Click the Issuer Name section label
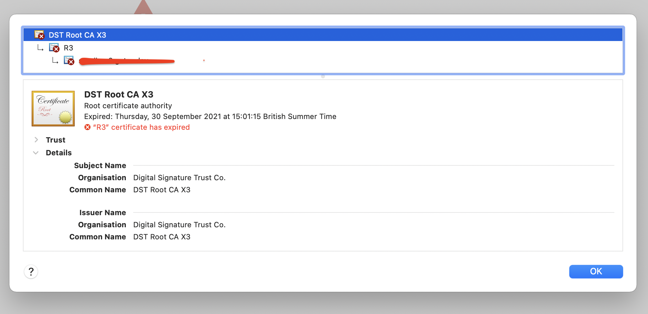The image size is (648, 314). [103, 212]
